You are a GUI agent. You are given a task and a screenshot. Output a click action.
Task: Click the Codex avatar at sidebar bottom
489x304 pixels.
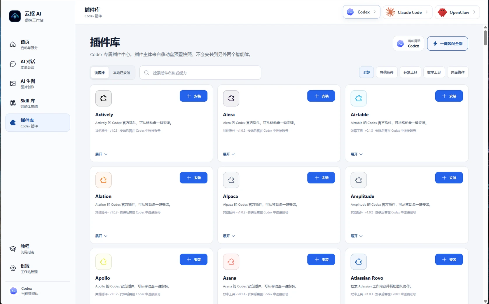pyautogui.click(x=13, y=291)
